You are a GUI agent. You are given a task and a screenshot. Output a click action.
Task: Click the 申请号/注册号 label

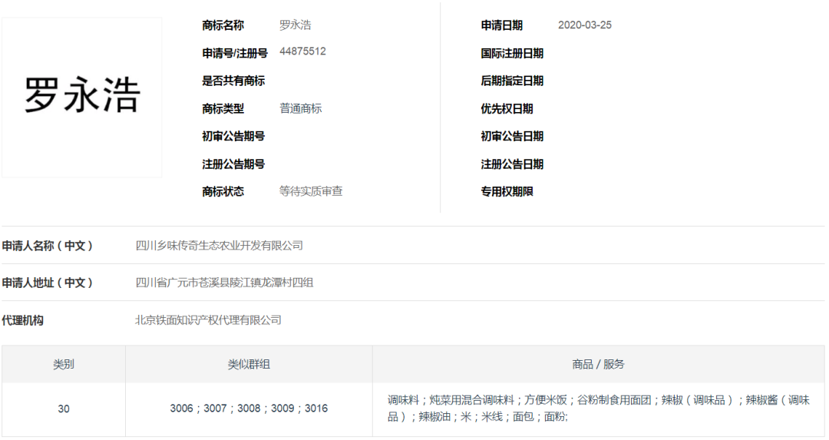[x=235, y=53]
